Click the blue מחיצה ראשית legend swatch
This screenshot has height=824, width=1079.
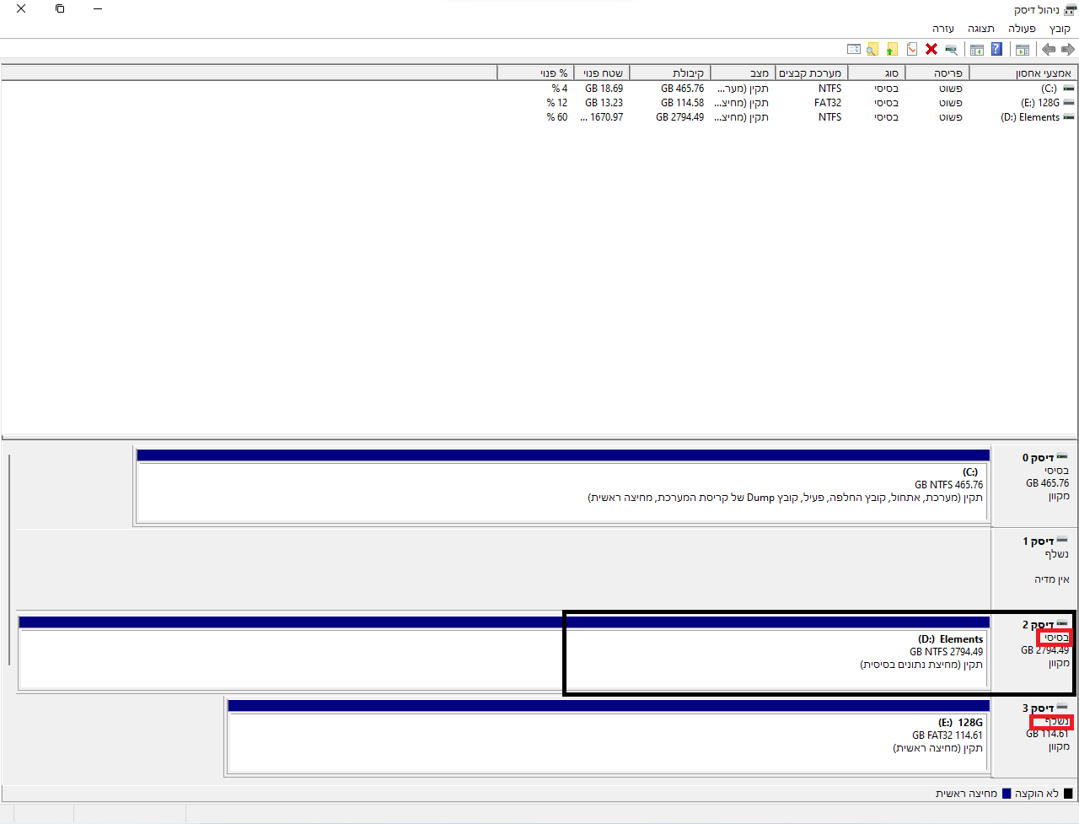[x=1006, y=794]
